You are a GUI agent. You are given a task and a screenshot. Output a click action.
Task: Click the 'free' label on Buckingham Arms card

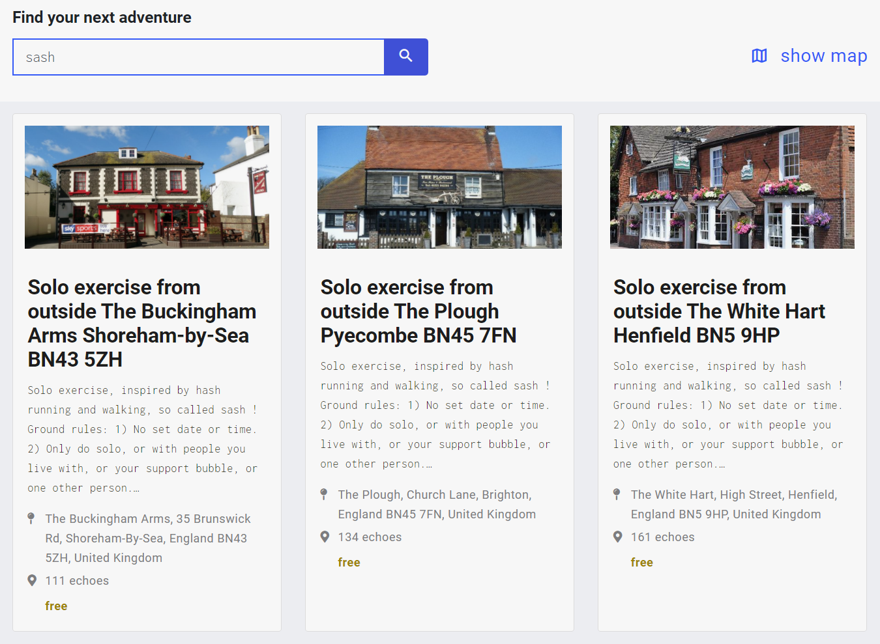pyautogui.click(x=56, y=606)
